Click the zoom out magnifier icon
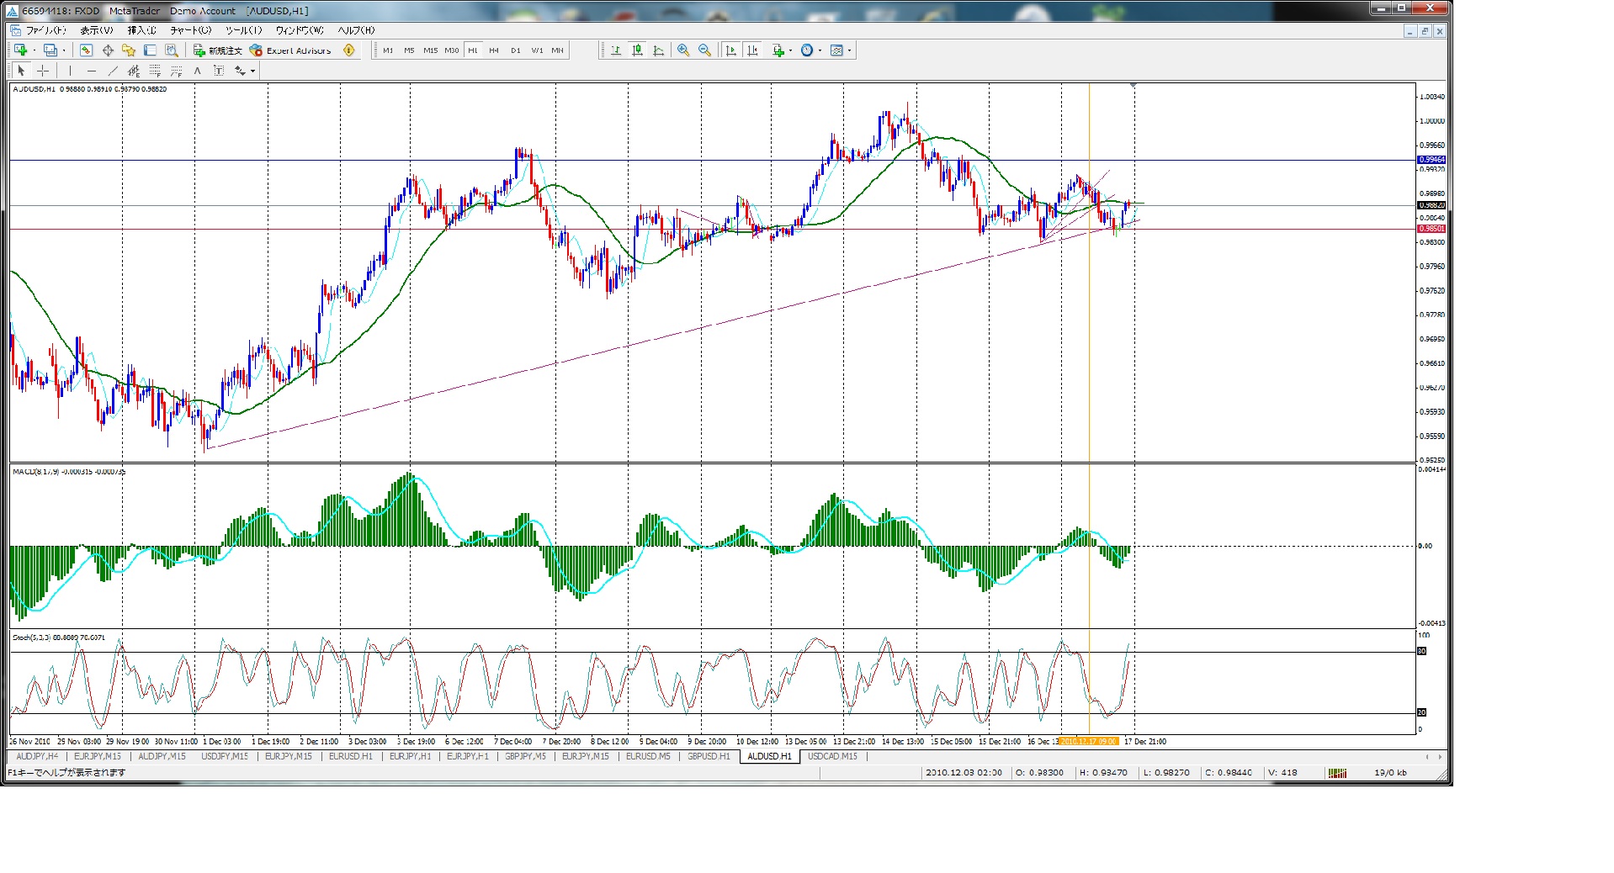 [705, 50]
